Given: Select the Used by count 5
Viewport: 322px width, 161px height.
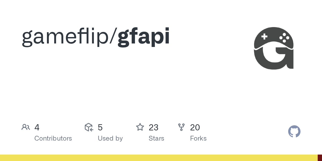Looking at the screenshot, I should tap(100, 127).
